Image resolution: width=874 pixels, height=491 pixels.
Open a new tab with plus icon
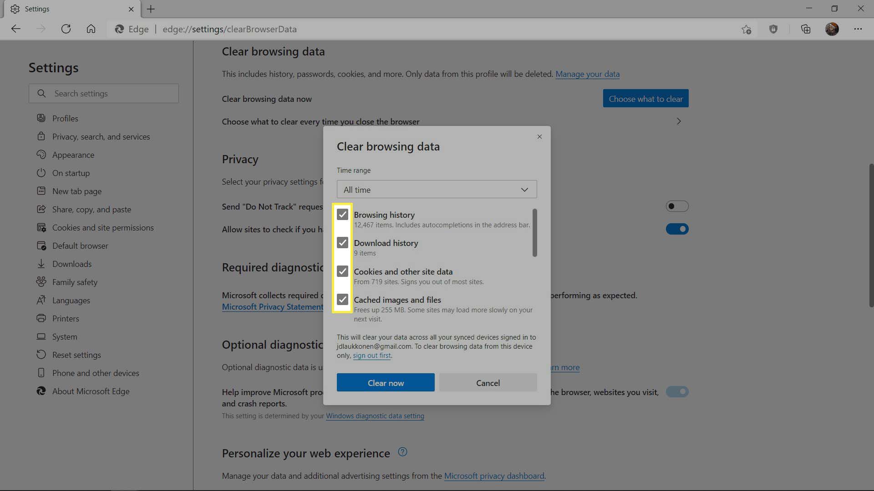coord(151,9)
